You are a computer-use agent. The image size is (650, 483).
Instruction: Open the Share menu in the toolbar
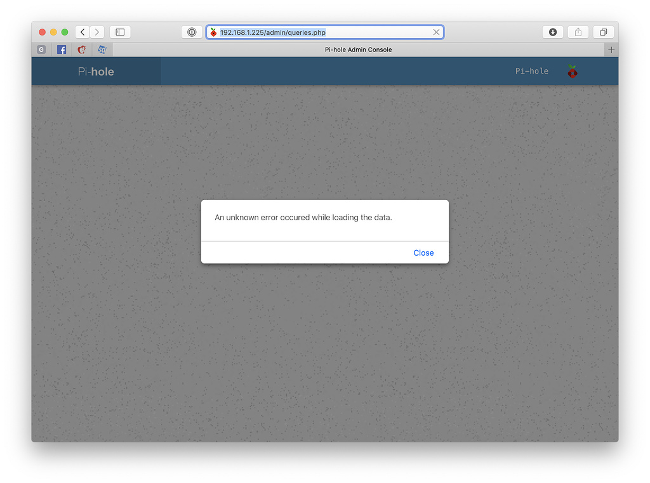[x=578, y=32]
